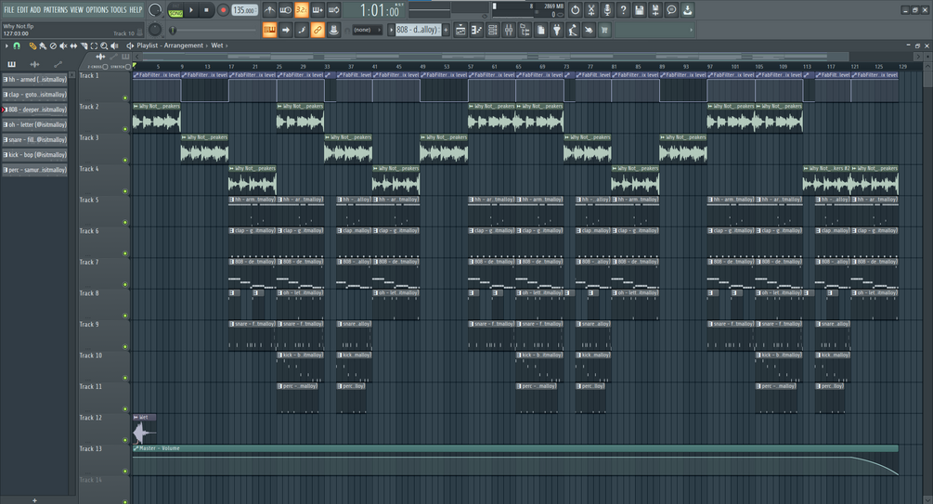Screen dimensions: 933x504
Task: Open the 808 pattern selector dropdown
Action: point(418,30)
